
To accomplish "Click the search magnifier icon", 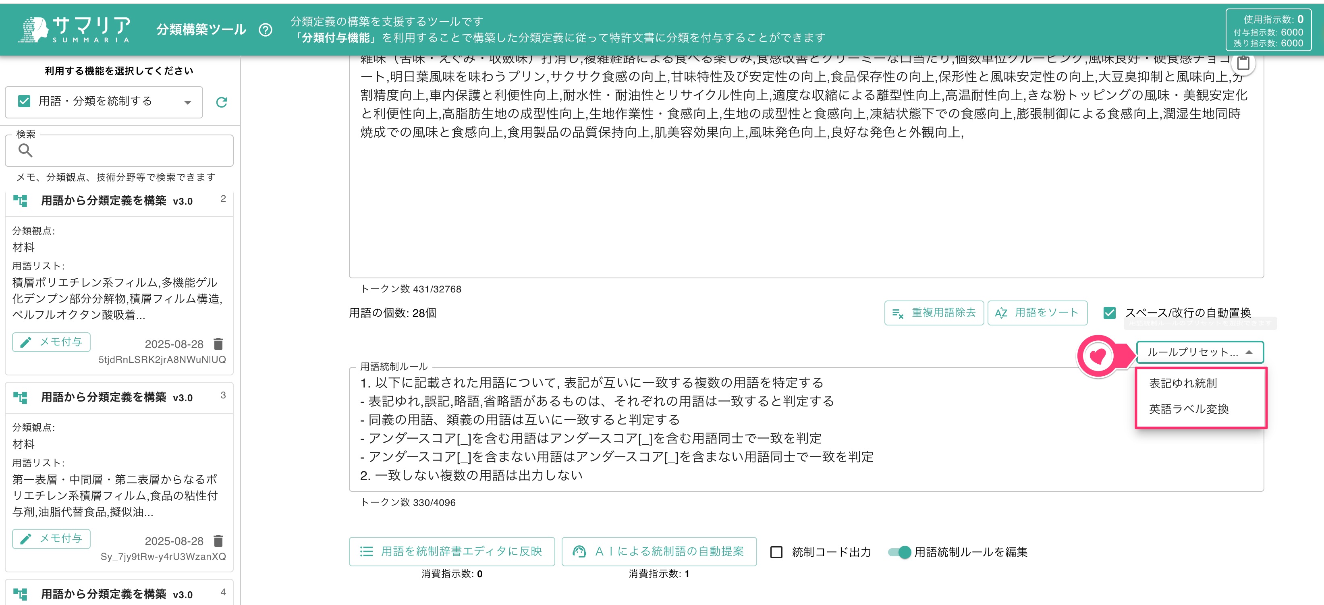I will 25,150.
